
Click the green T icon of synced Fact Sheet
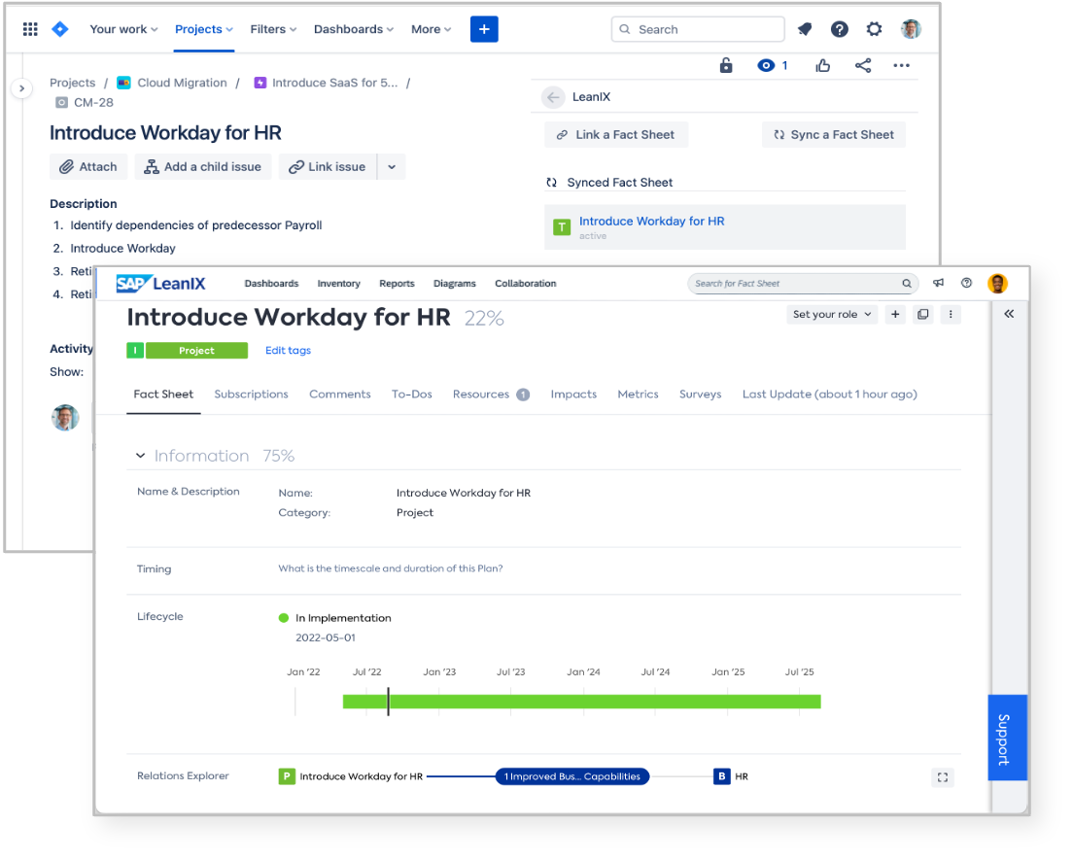tap(562, 227)
